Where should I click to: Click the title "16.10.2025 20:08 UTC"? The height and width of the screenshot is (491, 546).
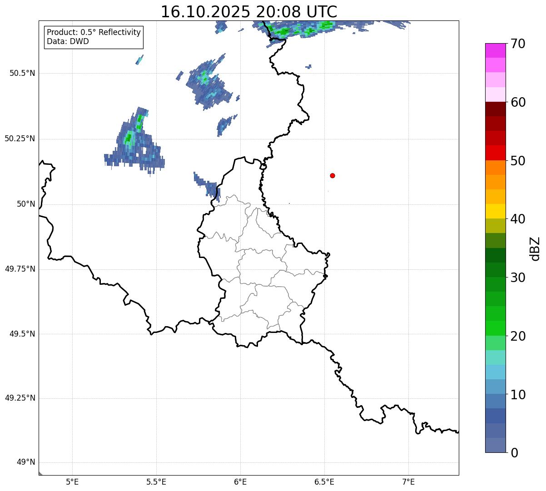249,12
